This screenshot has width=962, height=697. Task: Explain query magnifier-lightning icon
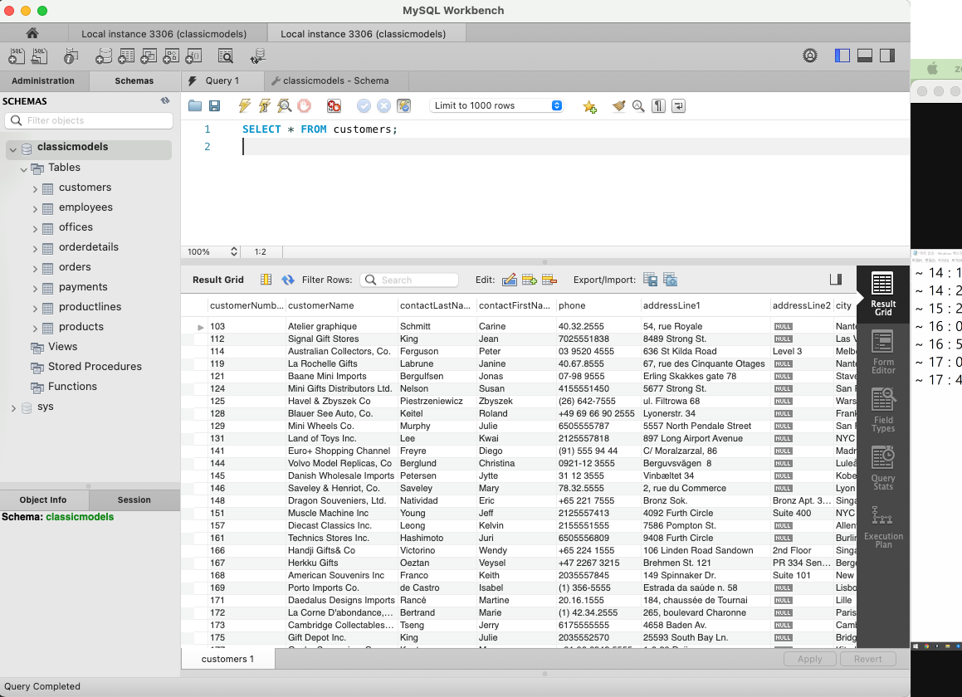click(x=284, y=105)
